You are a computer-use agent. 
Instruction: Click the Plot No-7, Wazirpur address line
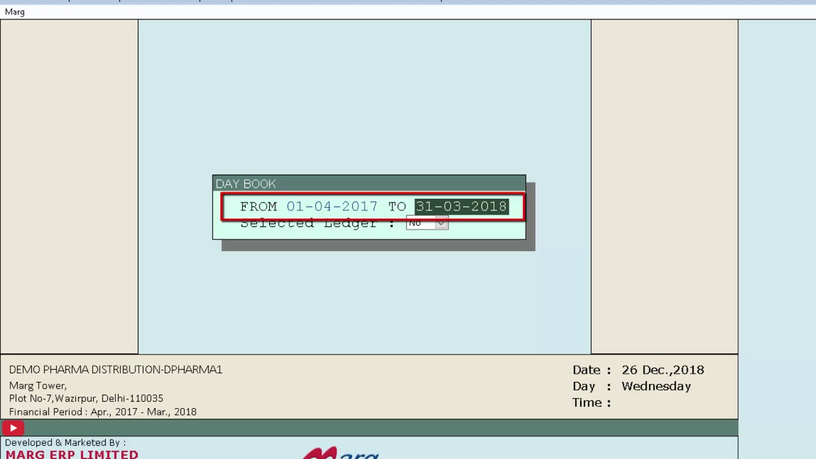pyautogui.click(x=86, y=398)
